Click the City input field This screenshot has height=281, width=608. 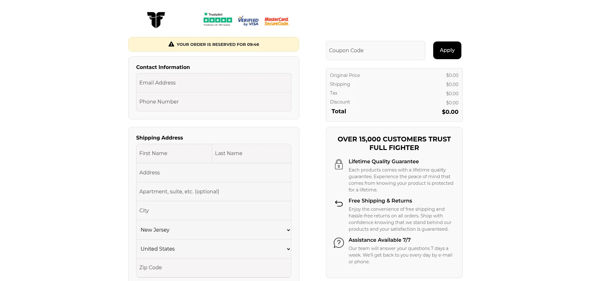point(214,210)
